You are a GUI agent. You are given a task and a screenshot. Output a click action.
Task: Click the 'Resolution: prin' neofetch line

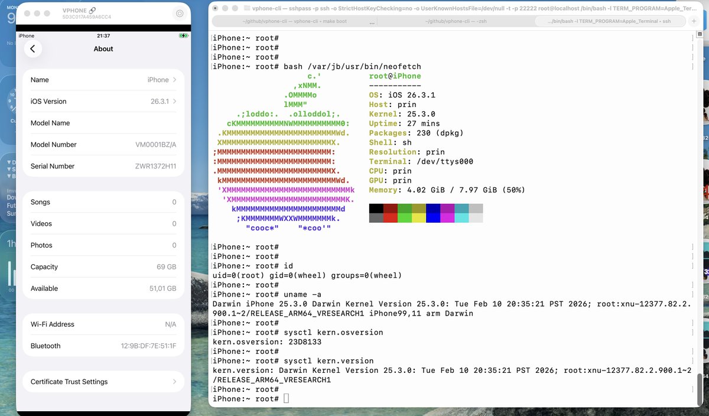(407, 152)
